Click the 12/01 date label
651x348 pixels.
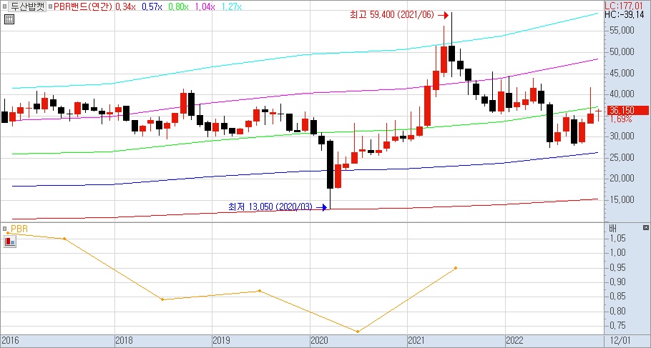click(621, 341)
